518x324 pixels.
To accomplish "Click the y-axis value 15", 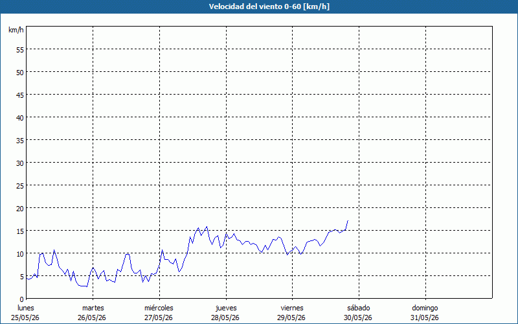I will 20,231.
